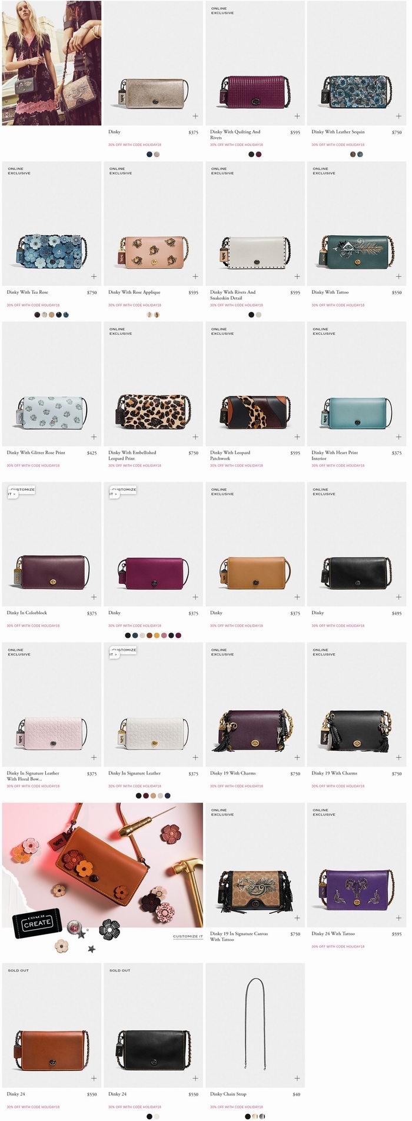The width and height of the screenshot is (412, 1121).
Task: Click plus icon on Dinky With Leather Sequin
Action: click(398, 116)
